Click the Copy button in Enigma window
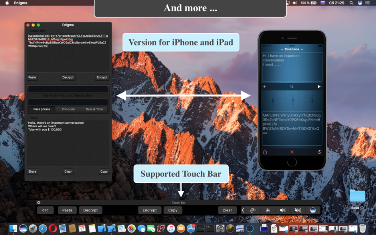 pos(104,172)
